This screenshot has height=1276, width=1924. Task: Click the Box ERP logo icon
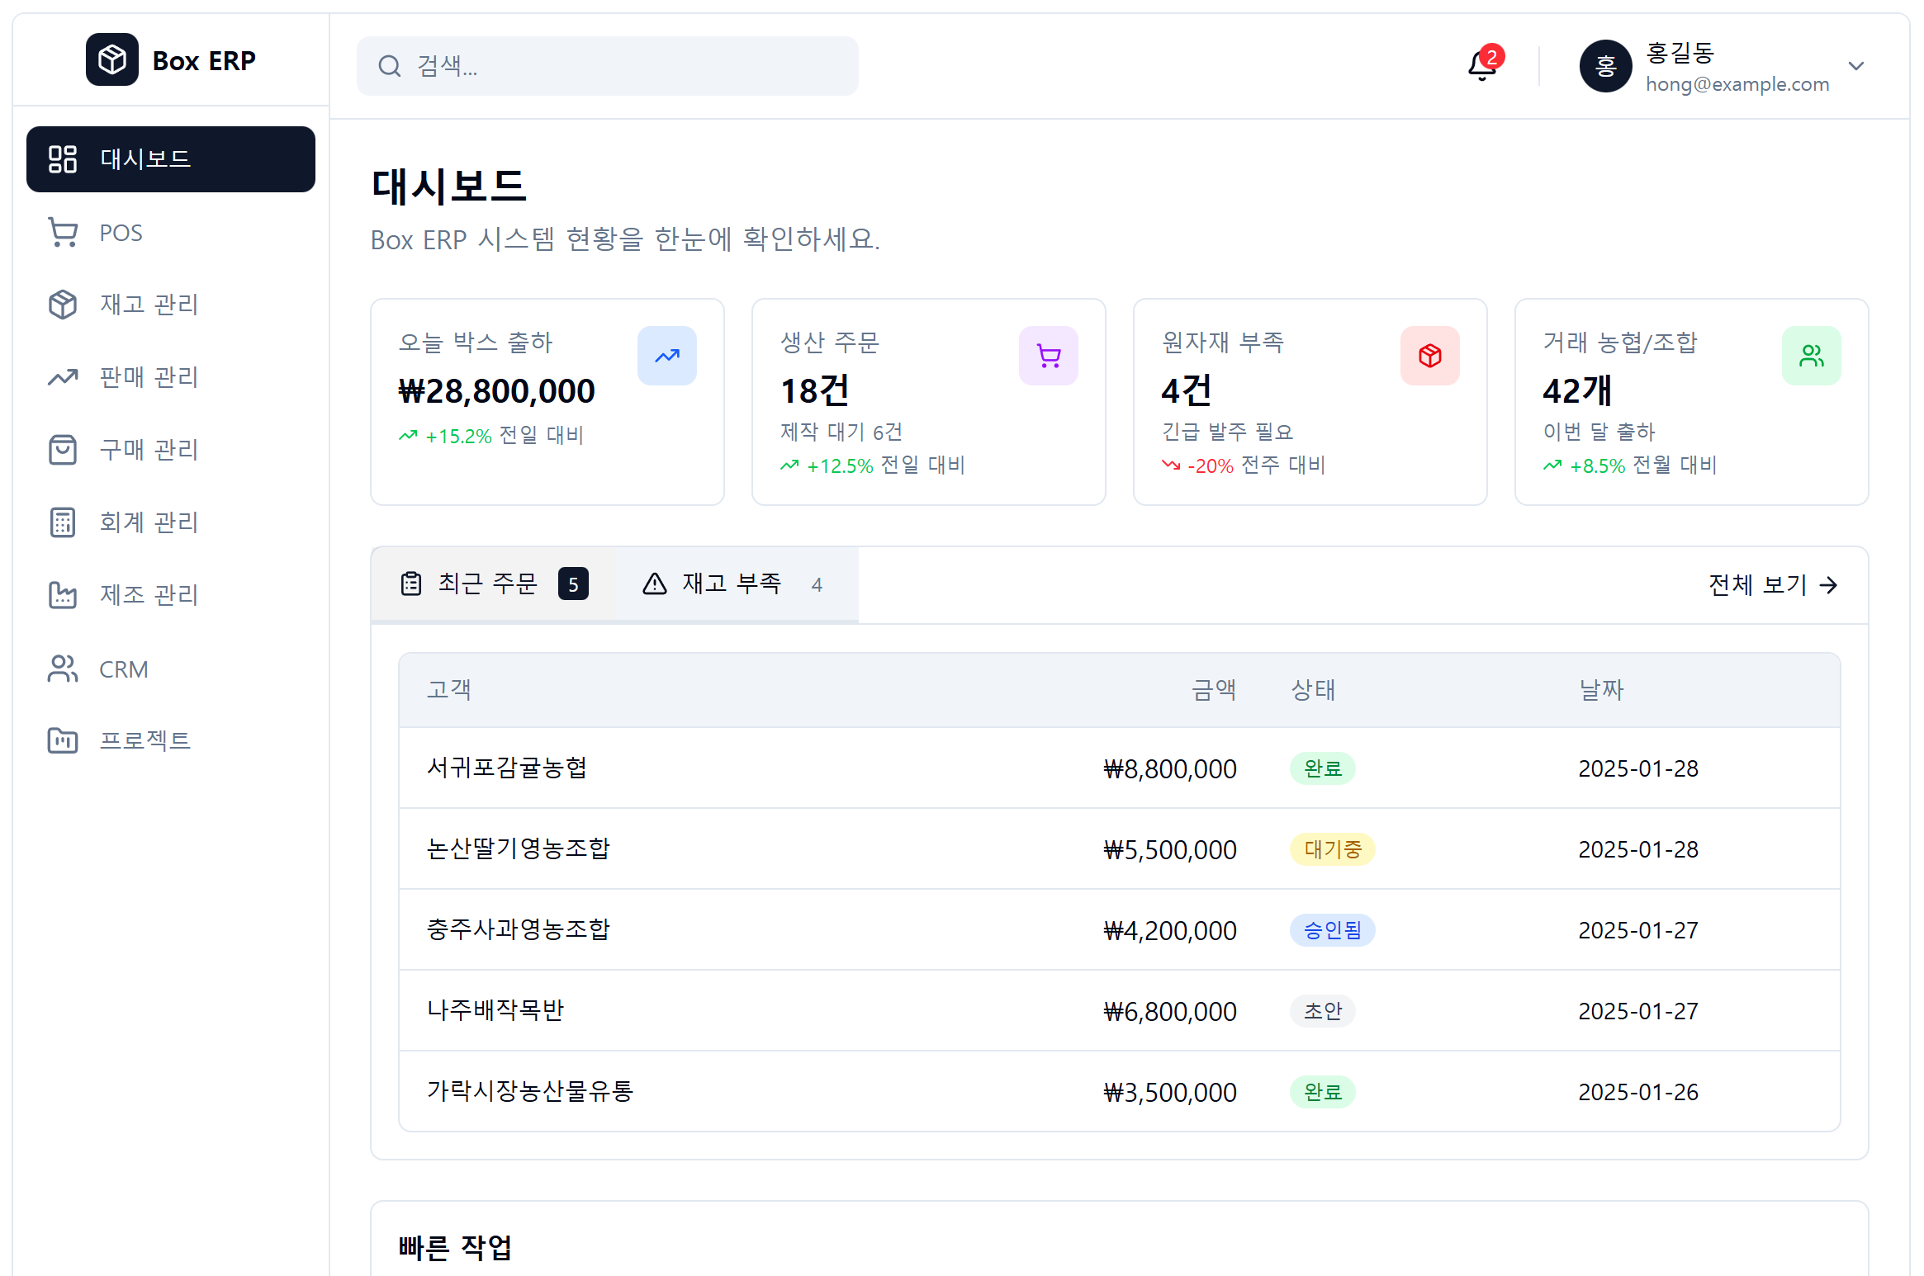112,60
